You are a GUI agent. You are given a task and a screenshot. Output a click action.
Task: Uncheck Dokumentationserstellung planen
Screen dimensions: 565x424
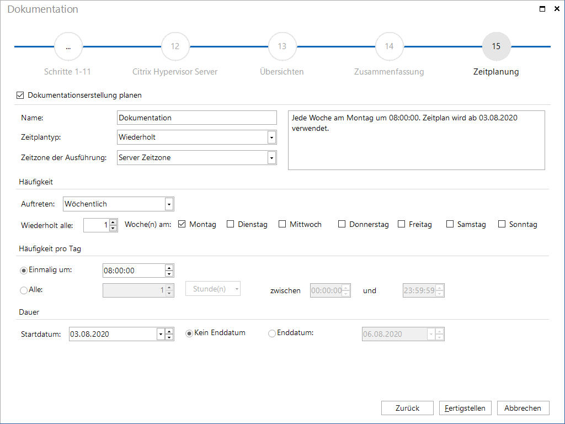[x=20, y=95]
